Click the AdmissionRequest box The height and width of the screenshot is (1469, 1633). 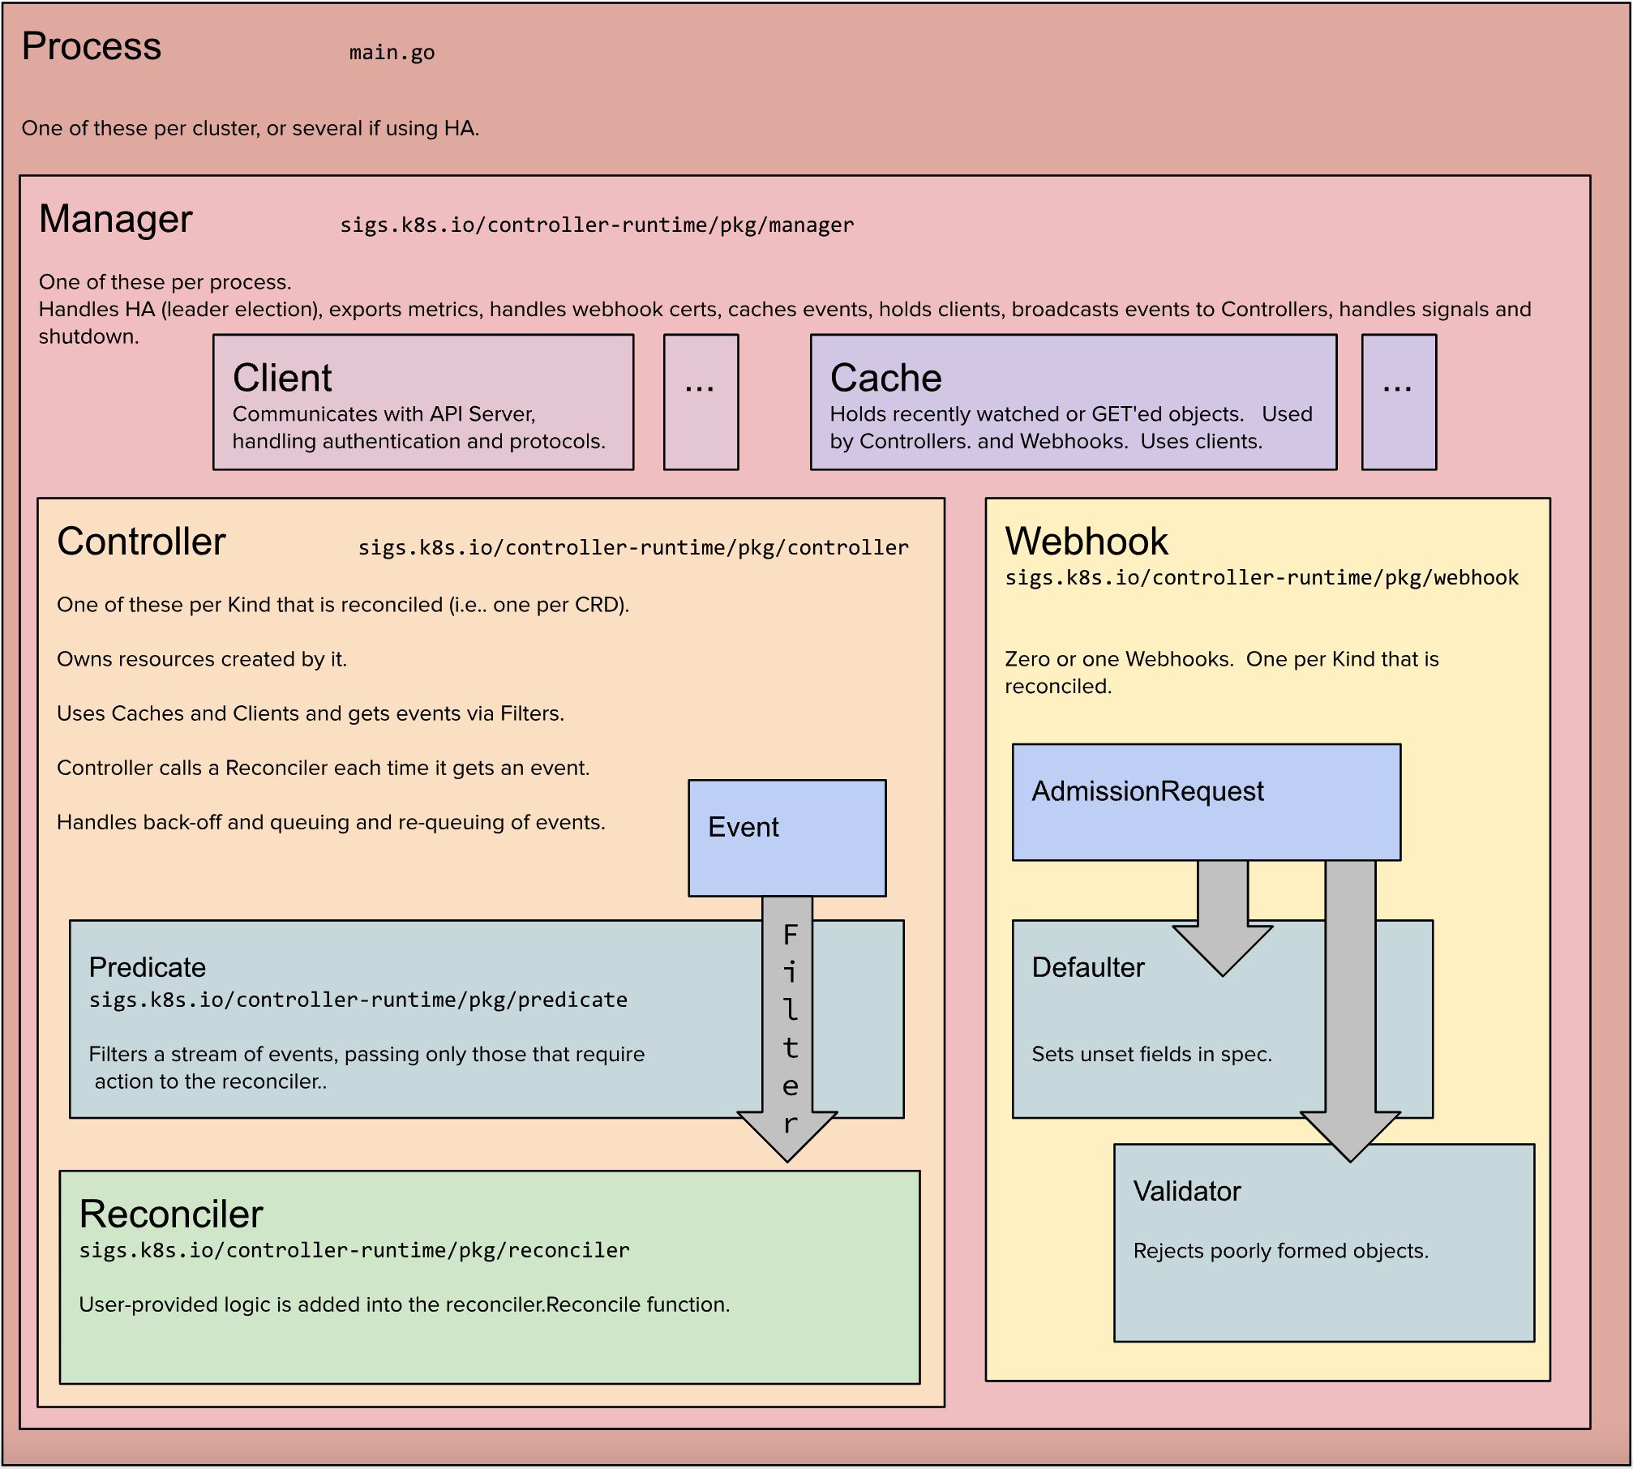click(1206, 802)
